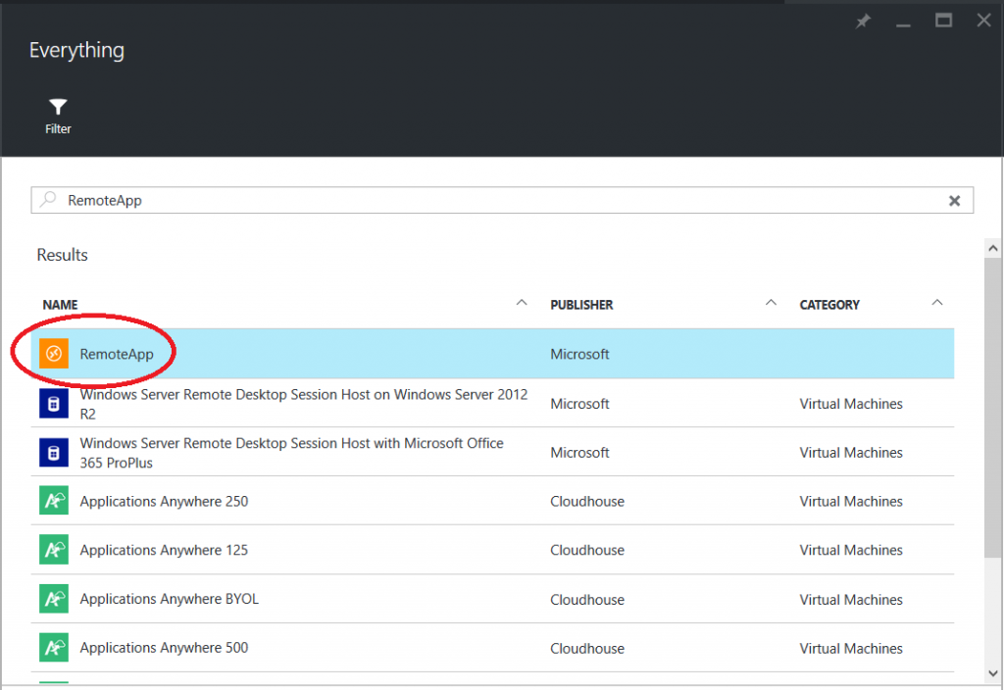Clear the RemoteApp search text

[954, 201]
